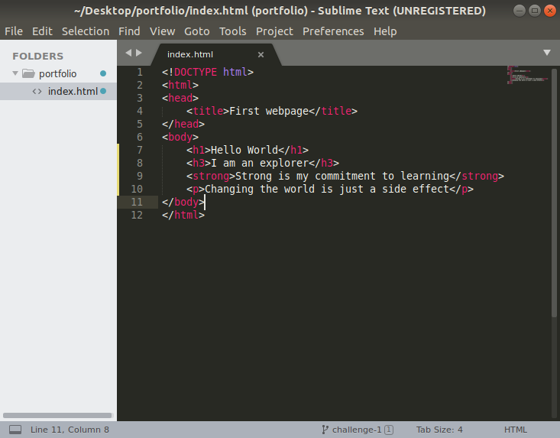The height and width of the screenshot is (438, 560).
Task: Click the opening head tag on line 3
Action: [180, 99]
